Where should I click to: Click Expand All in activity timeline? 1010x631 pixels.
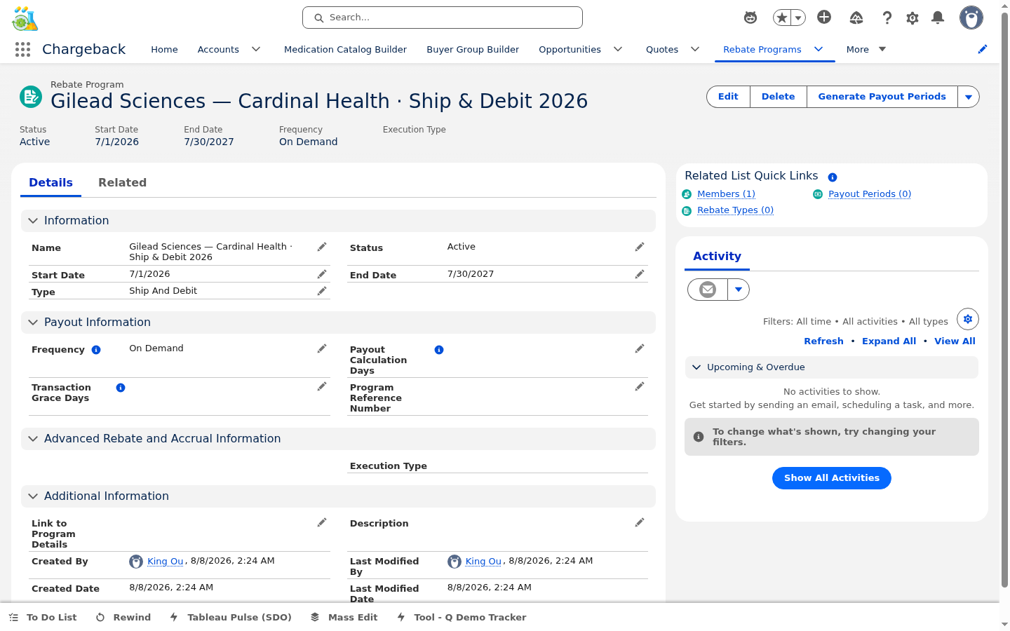[x=889, y=341]
